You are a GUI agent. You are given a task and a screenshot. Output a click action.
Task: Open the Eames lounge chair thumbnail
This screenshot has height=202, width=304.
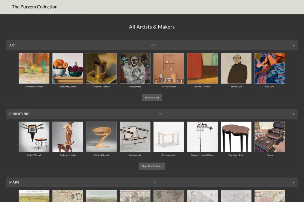(x=270, y=137)
